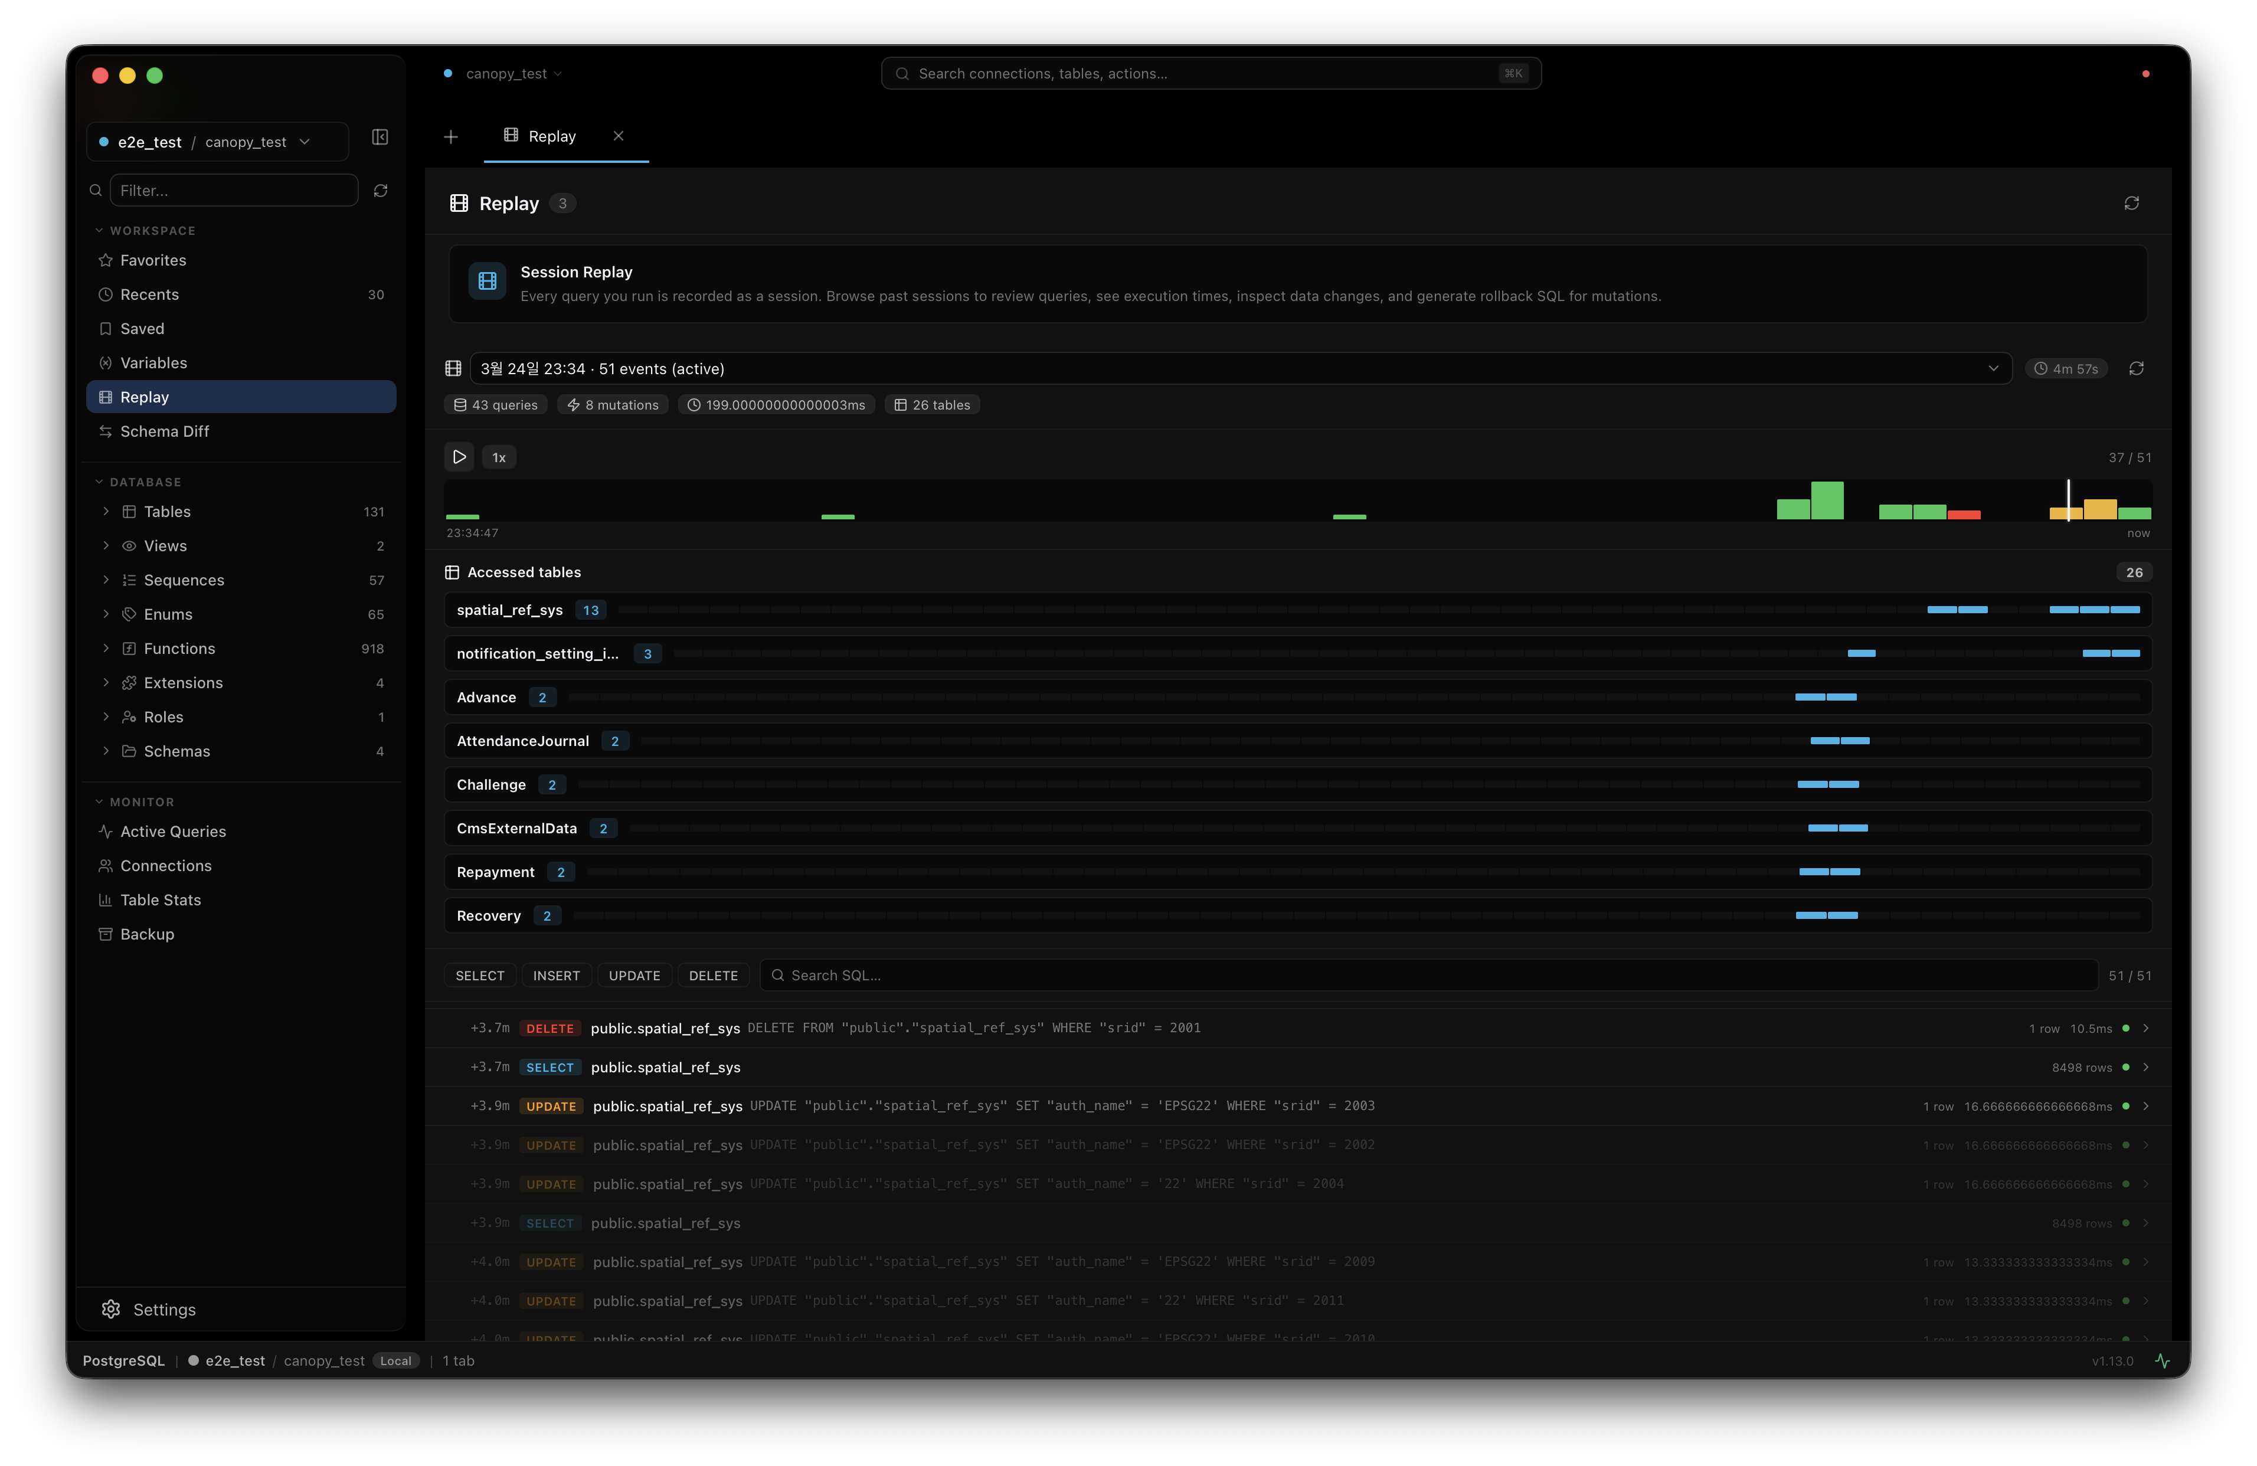This screenshot has width=2257, height=1466.
Task: Click the red bar on the timeline
Action: tap(1963, 515)
